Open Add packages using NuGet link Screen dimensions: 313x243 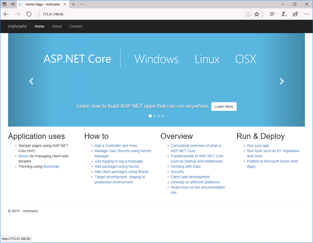tap(117, 167)
